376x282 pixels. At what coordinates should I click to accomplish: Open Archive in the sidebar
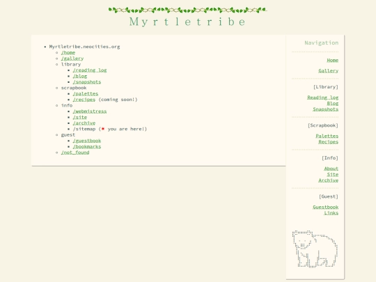click(328, 180)
